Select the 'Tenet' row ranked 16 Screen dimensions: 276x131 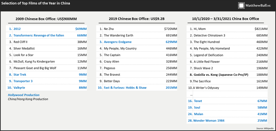tap(227, 101)
